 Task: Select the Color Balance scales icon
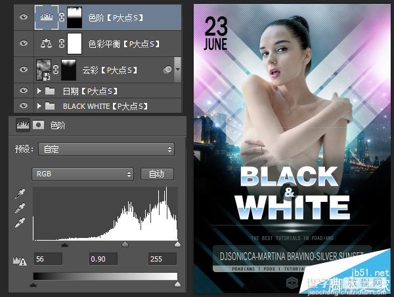point(46,43)
